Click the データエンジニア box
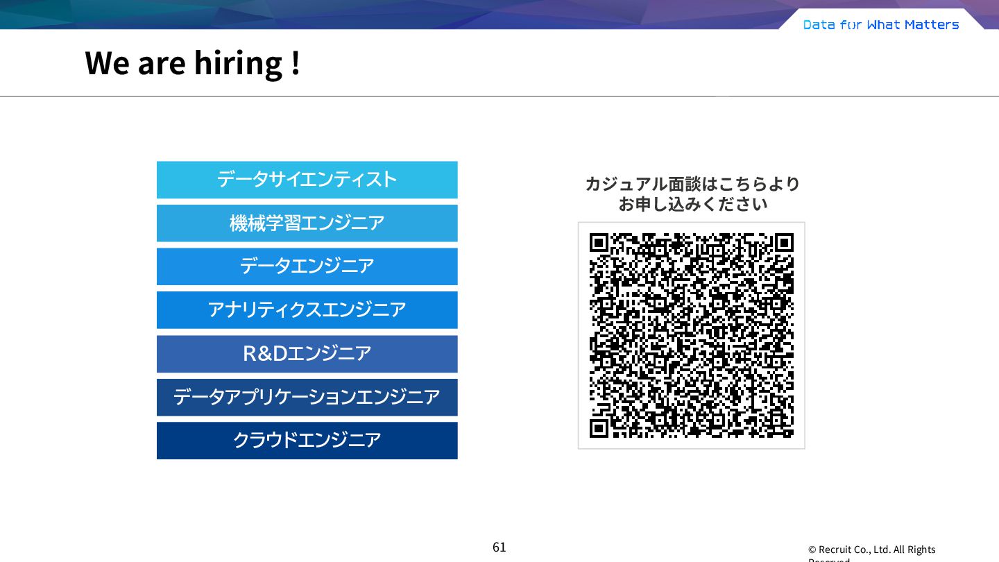 tap(307, 266)
